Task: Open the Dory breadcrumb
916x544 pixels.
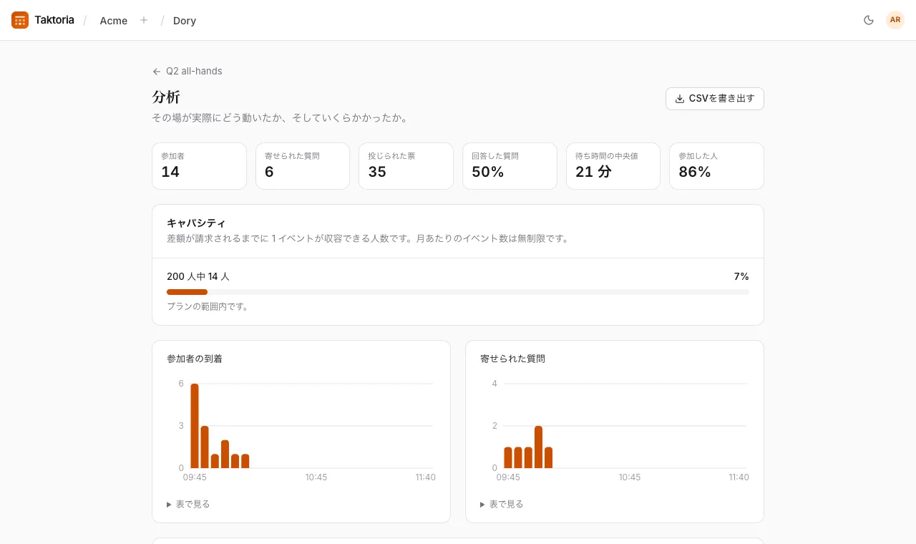Action: tap(185, 21)
